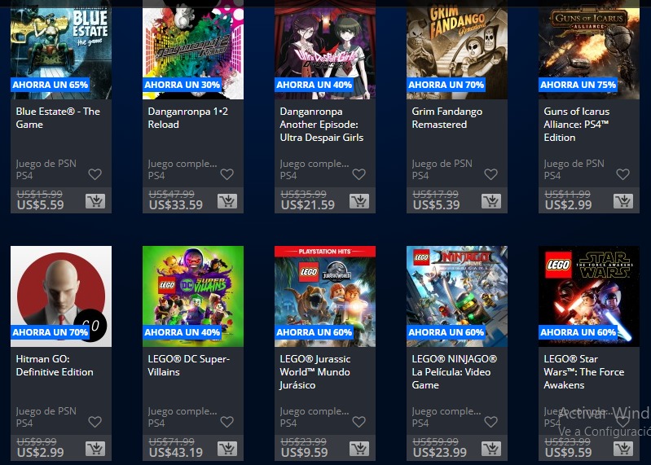Add LEGO Jurassic World to cart

coord(359,449)
